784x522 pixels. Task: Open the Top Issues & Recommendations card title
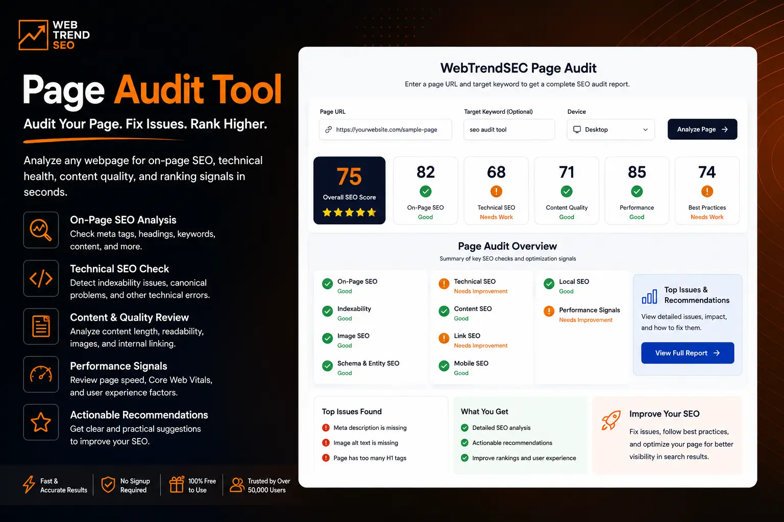697,295
